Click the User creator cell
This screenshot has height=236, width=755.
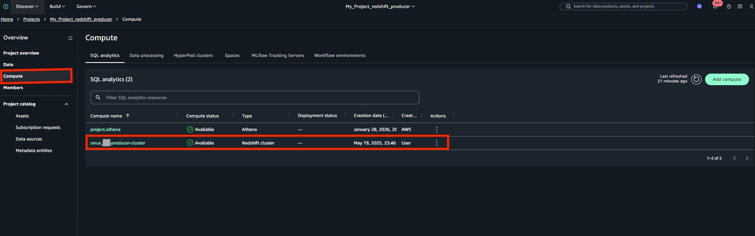click(x=406, y=143)
